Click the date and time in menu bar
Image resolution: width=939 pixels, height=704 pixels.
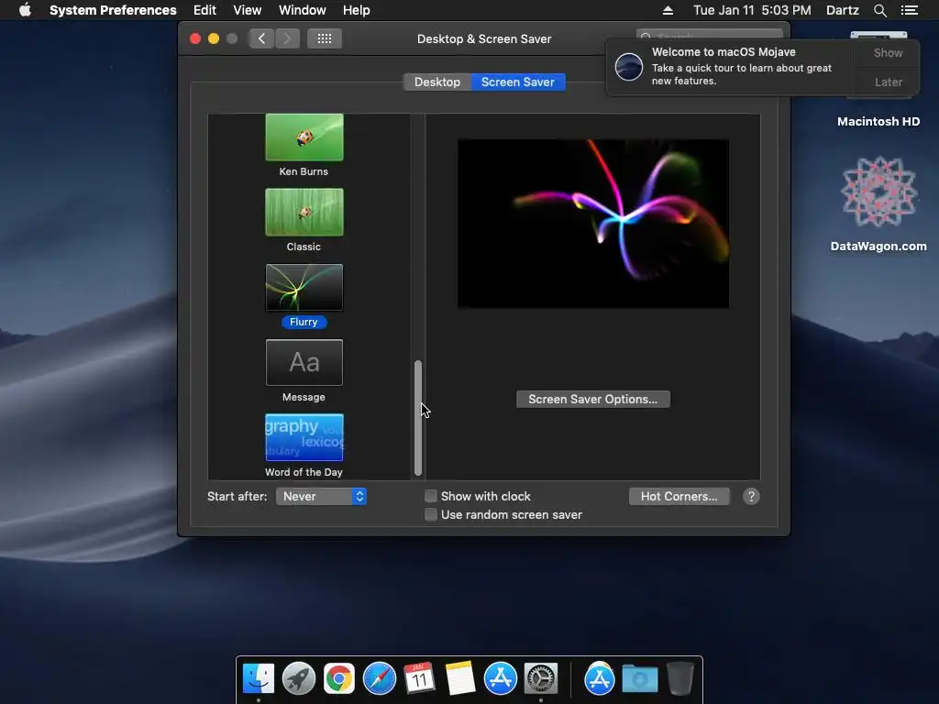click(752, 10)
